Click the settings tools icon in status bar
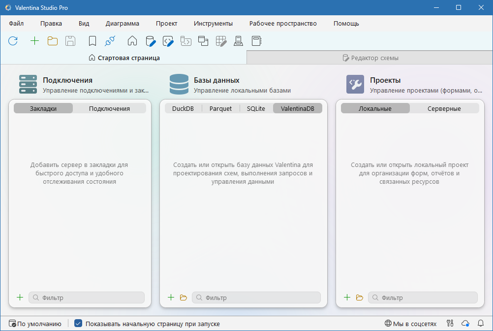Viewport: 493px width, 331px height. pyautogui.click(x=450, y=323)
